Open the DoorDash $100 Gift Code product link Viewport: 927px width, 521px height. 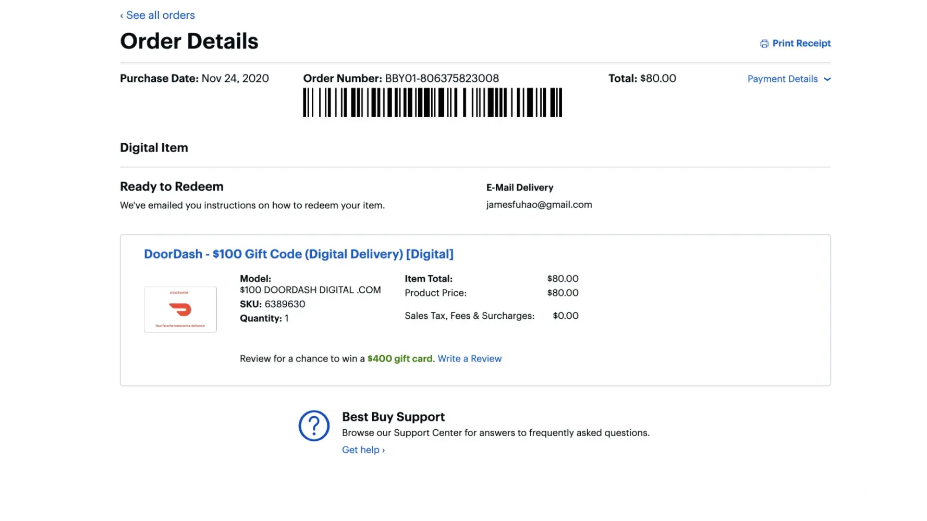click(298, 254)
